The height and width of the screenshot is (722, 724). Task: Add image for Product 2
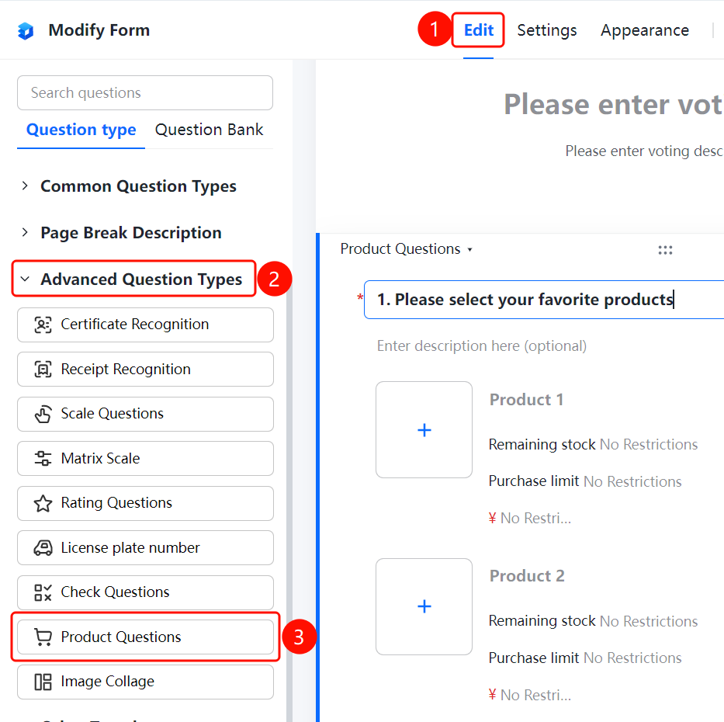[x=424, y=606]
